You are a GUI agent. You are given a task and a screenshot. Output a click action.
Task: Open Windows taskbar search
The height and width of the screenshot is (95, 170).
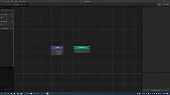[5, 94]
